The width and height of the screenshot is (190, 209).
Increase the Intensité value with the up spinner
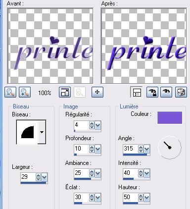(141, 171)
